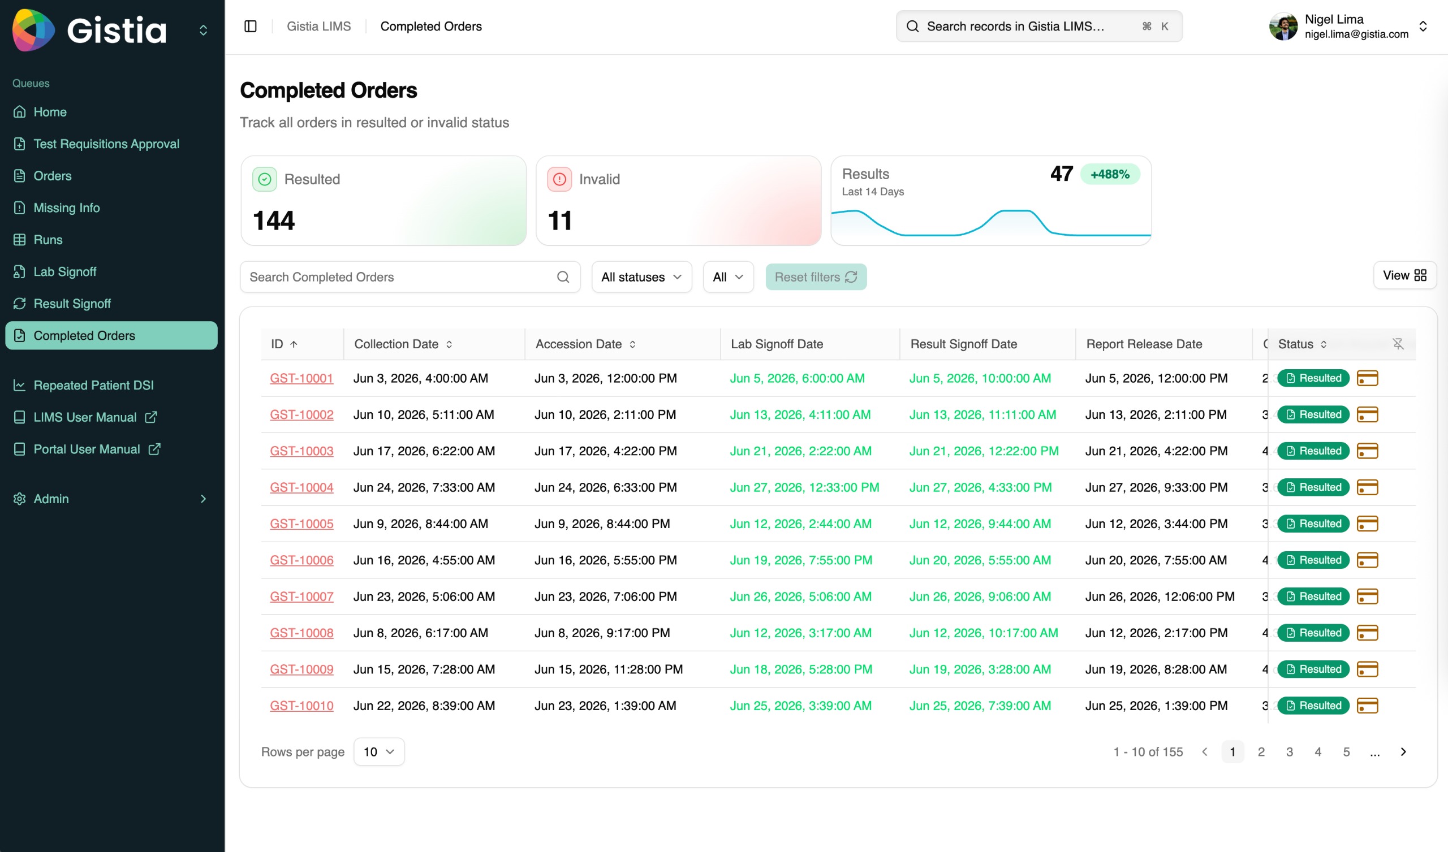The width and height of the screenshot is (1448, 852).
Task: Click the Gistia logo
Action: click(89, 30)
